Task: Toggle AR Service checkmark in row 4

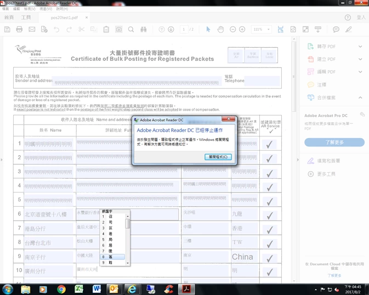Action: pos(269,187)
